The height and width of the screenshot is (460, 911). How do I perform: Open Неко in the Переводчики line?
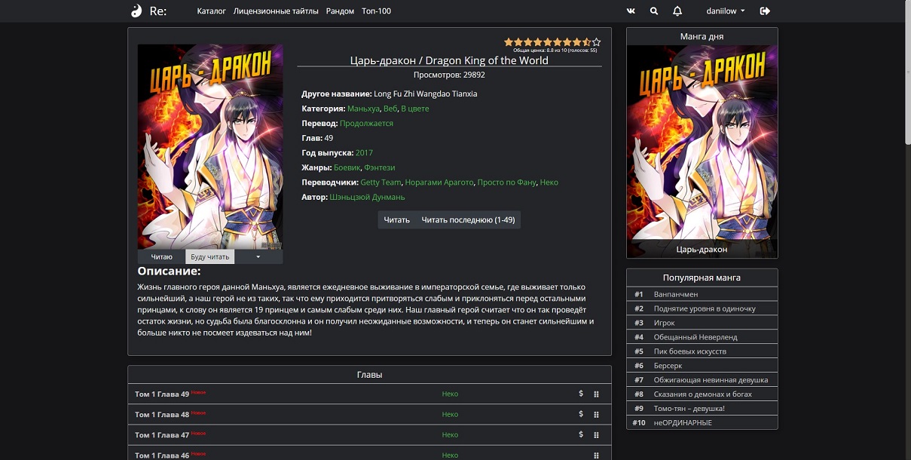point(549,182)
